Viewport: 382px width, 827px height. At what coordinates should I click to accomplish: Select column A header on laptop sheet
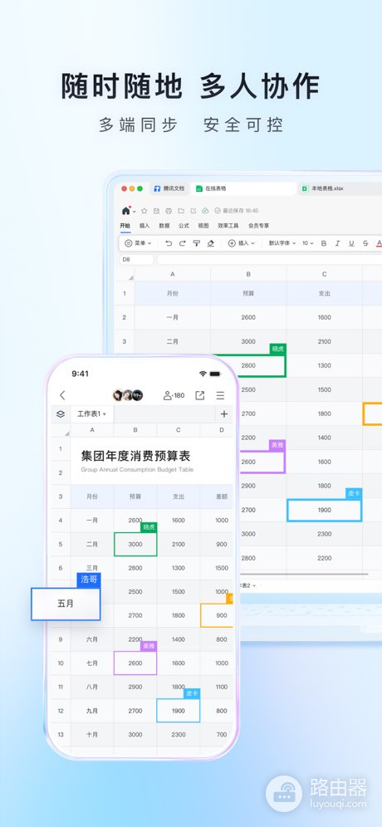click(173, 274)
